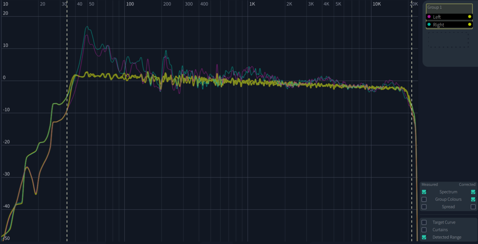The width and height of the screenshot is (478, 244).
Task: Click the 20K frequency axis label
Action: point(414,4)
